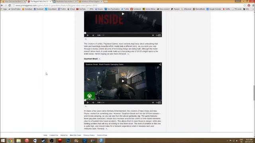This screenshot has width=255, height=143.
Task: Open Meet the Team footer link
Action: point(75,135)
